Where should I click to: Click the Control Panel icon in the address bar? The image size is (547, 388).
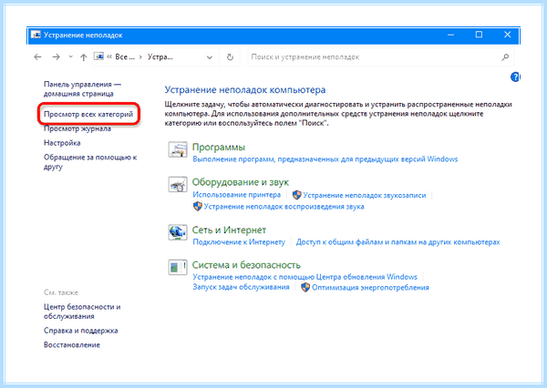99,56
